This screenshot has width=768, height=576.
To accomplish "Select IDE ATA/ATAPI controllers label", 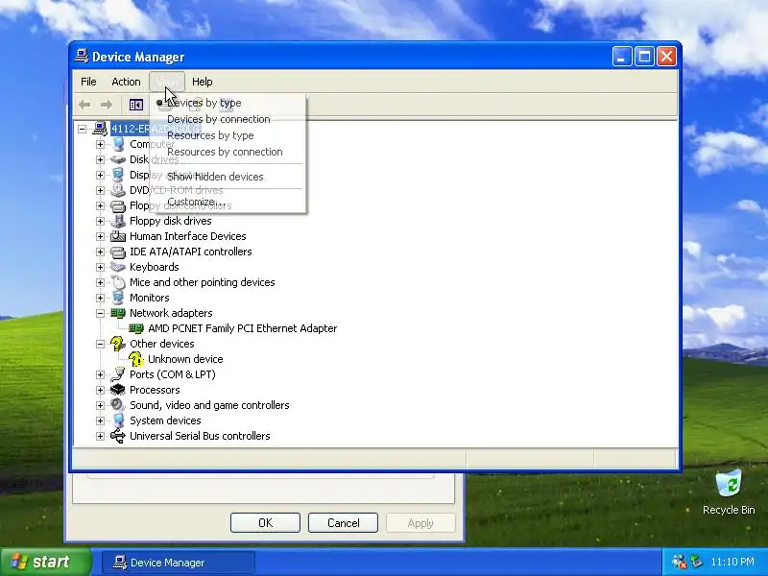I will click(190, 252).
